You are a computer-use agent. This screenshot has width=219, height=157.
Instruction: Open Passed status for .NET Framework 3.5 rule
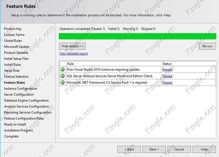point(167,83)
